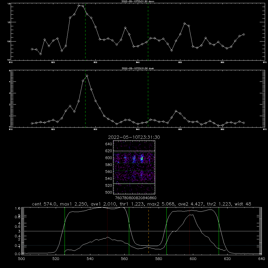This screenshot has width=268, height=268.
Task: Click the '640' x-axis label of bottom plot
Action: [x=262, y=259]
